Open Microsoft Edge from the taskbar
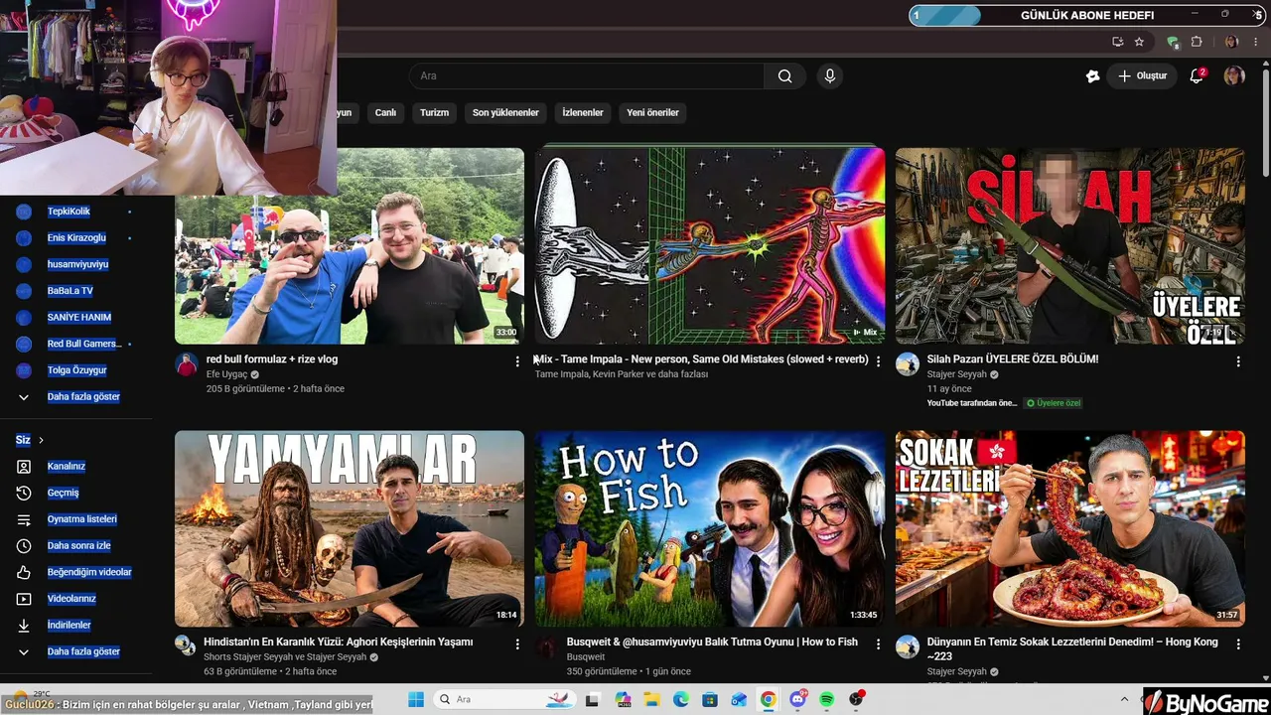This screenshot has width=1271, height=715. point(680,699)
